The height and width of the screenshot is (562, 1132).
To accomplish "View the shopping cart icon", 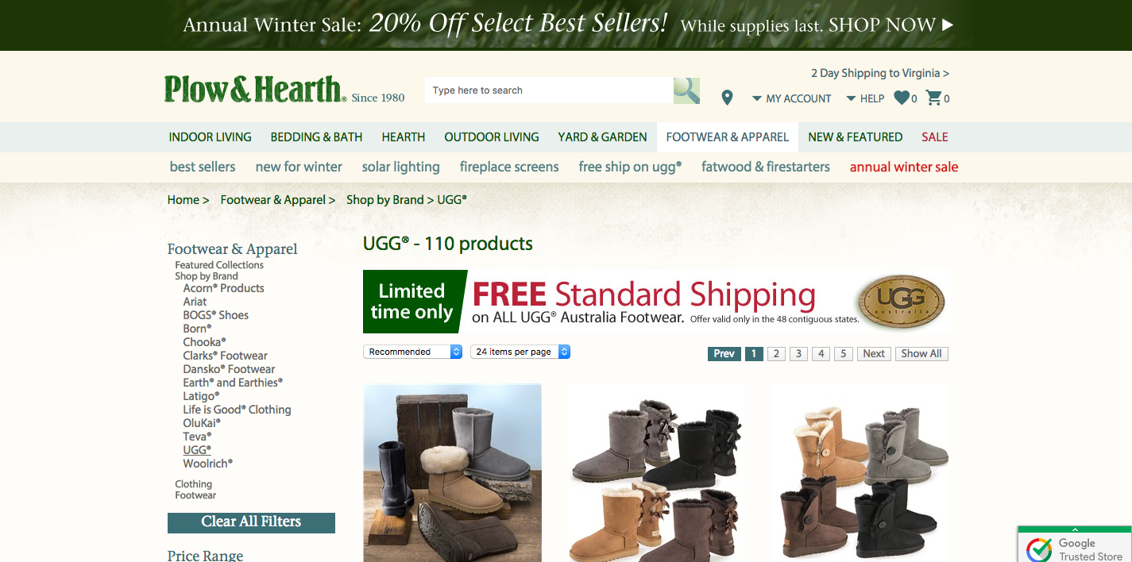I will point(934,98).
